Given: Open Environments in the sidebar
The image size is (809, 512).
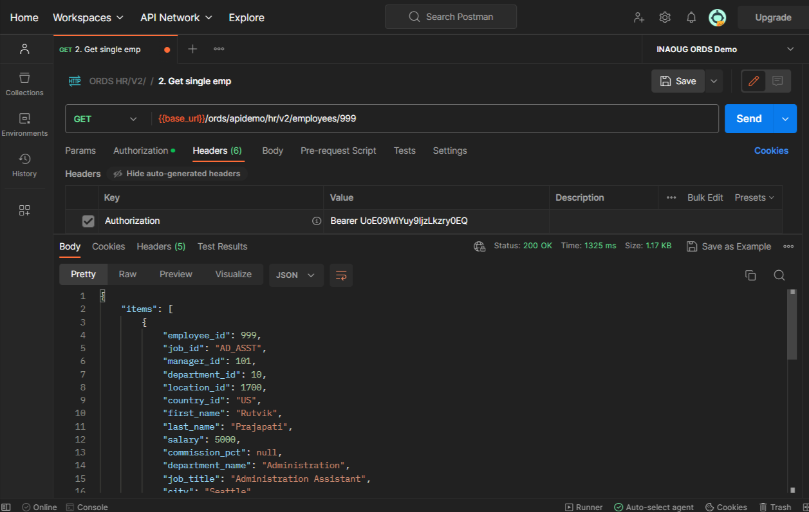Looking at the screenshot, I should pos(24,125).
